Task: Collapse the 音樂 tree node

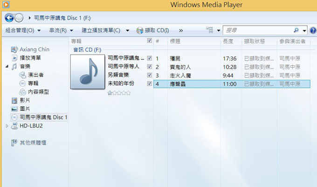Action: coord(7,66)
